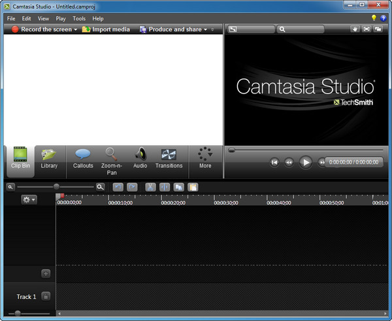
Task: Click the timeline zoom slider
Action: (x=57, y=187)
